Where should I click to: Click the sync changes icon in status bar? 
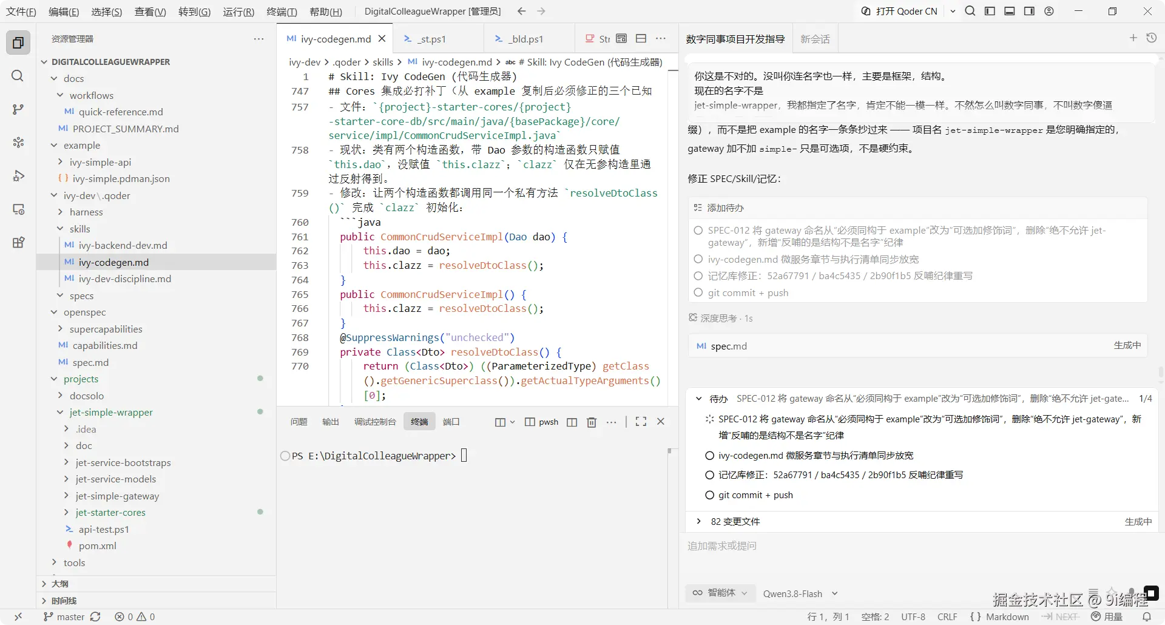click(x=95, y=617)
